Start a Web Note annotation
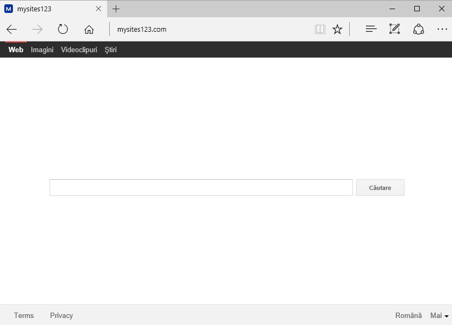The width and height of the screenshot is (452, 325). coord(394,29)
